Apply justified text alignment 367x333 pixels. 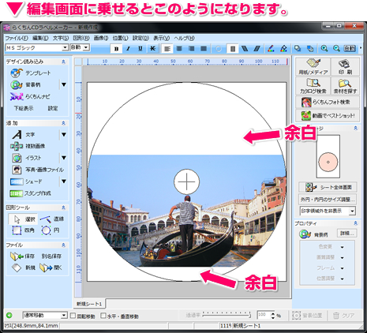(x=204, y=49)
